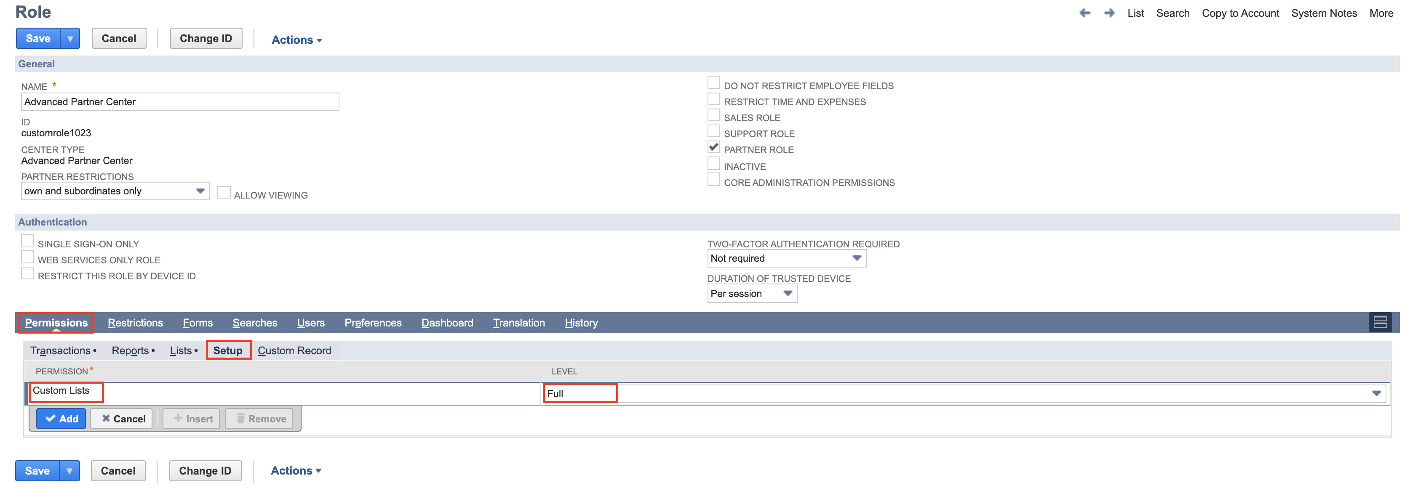Navigate to next record via forward arrow
The image size is (1410, 488).
(1109, 13)
